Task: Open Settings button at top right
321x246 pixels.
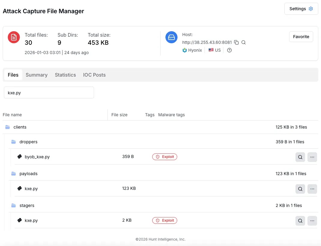Action: pyautogui.click(x=301, y=9)
